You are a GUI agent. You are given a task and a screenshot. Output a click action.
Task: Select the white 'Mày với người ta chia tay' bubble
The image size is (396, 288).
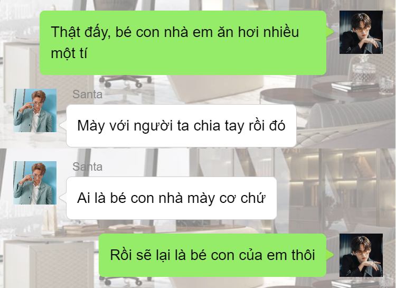pyautogui.click(x=181, y=126)
